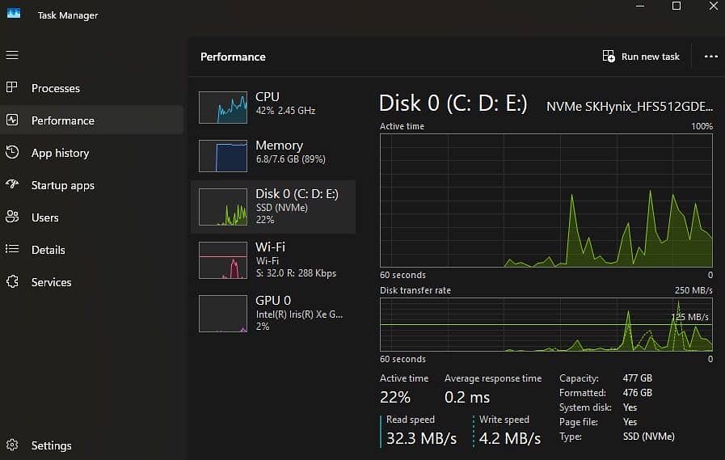Navigate to the Details page
Screen dimensions: 725x460
tap(48, 250)
